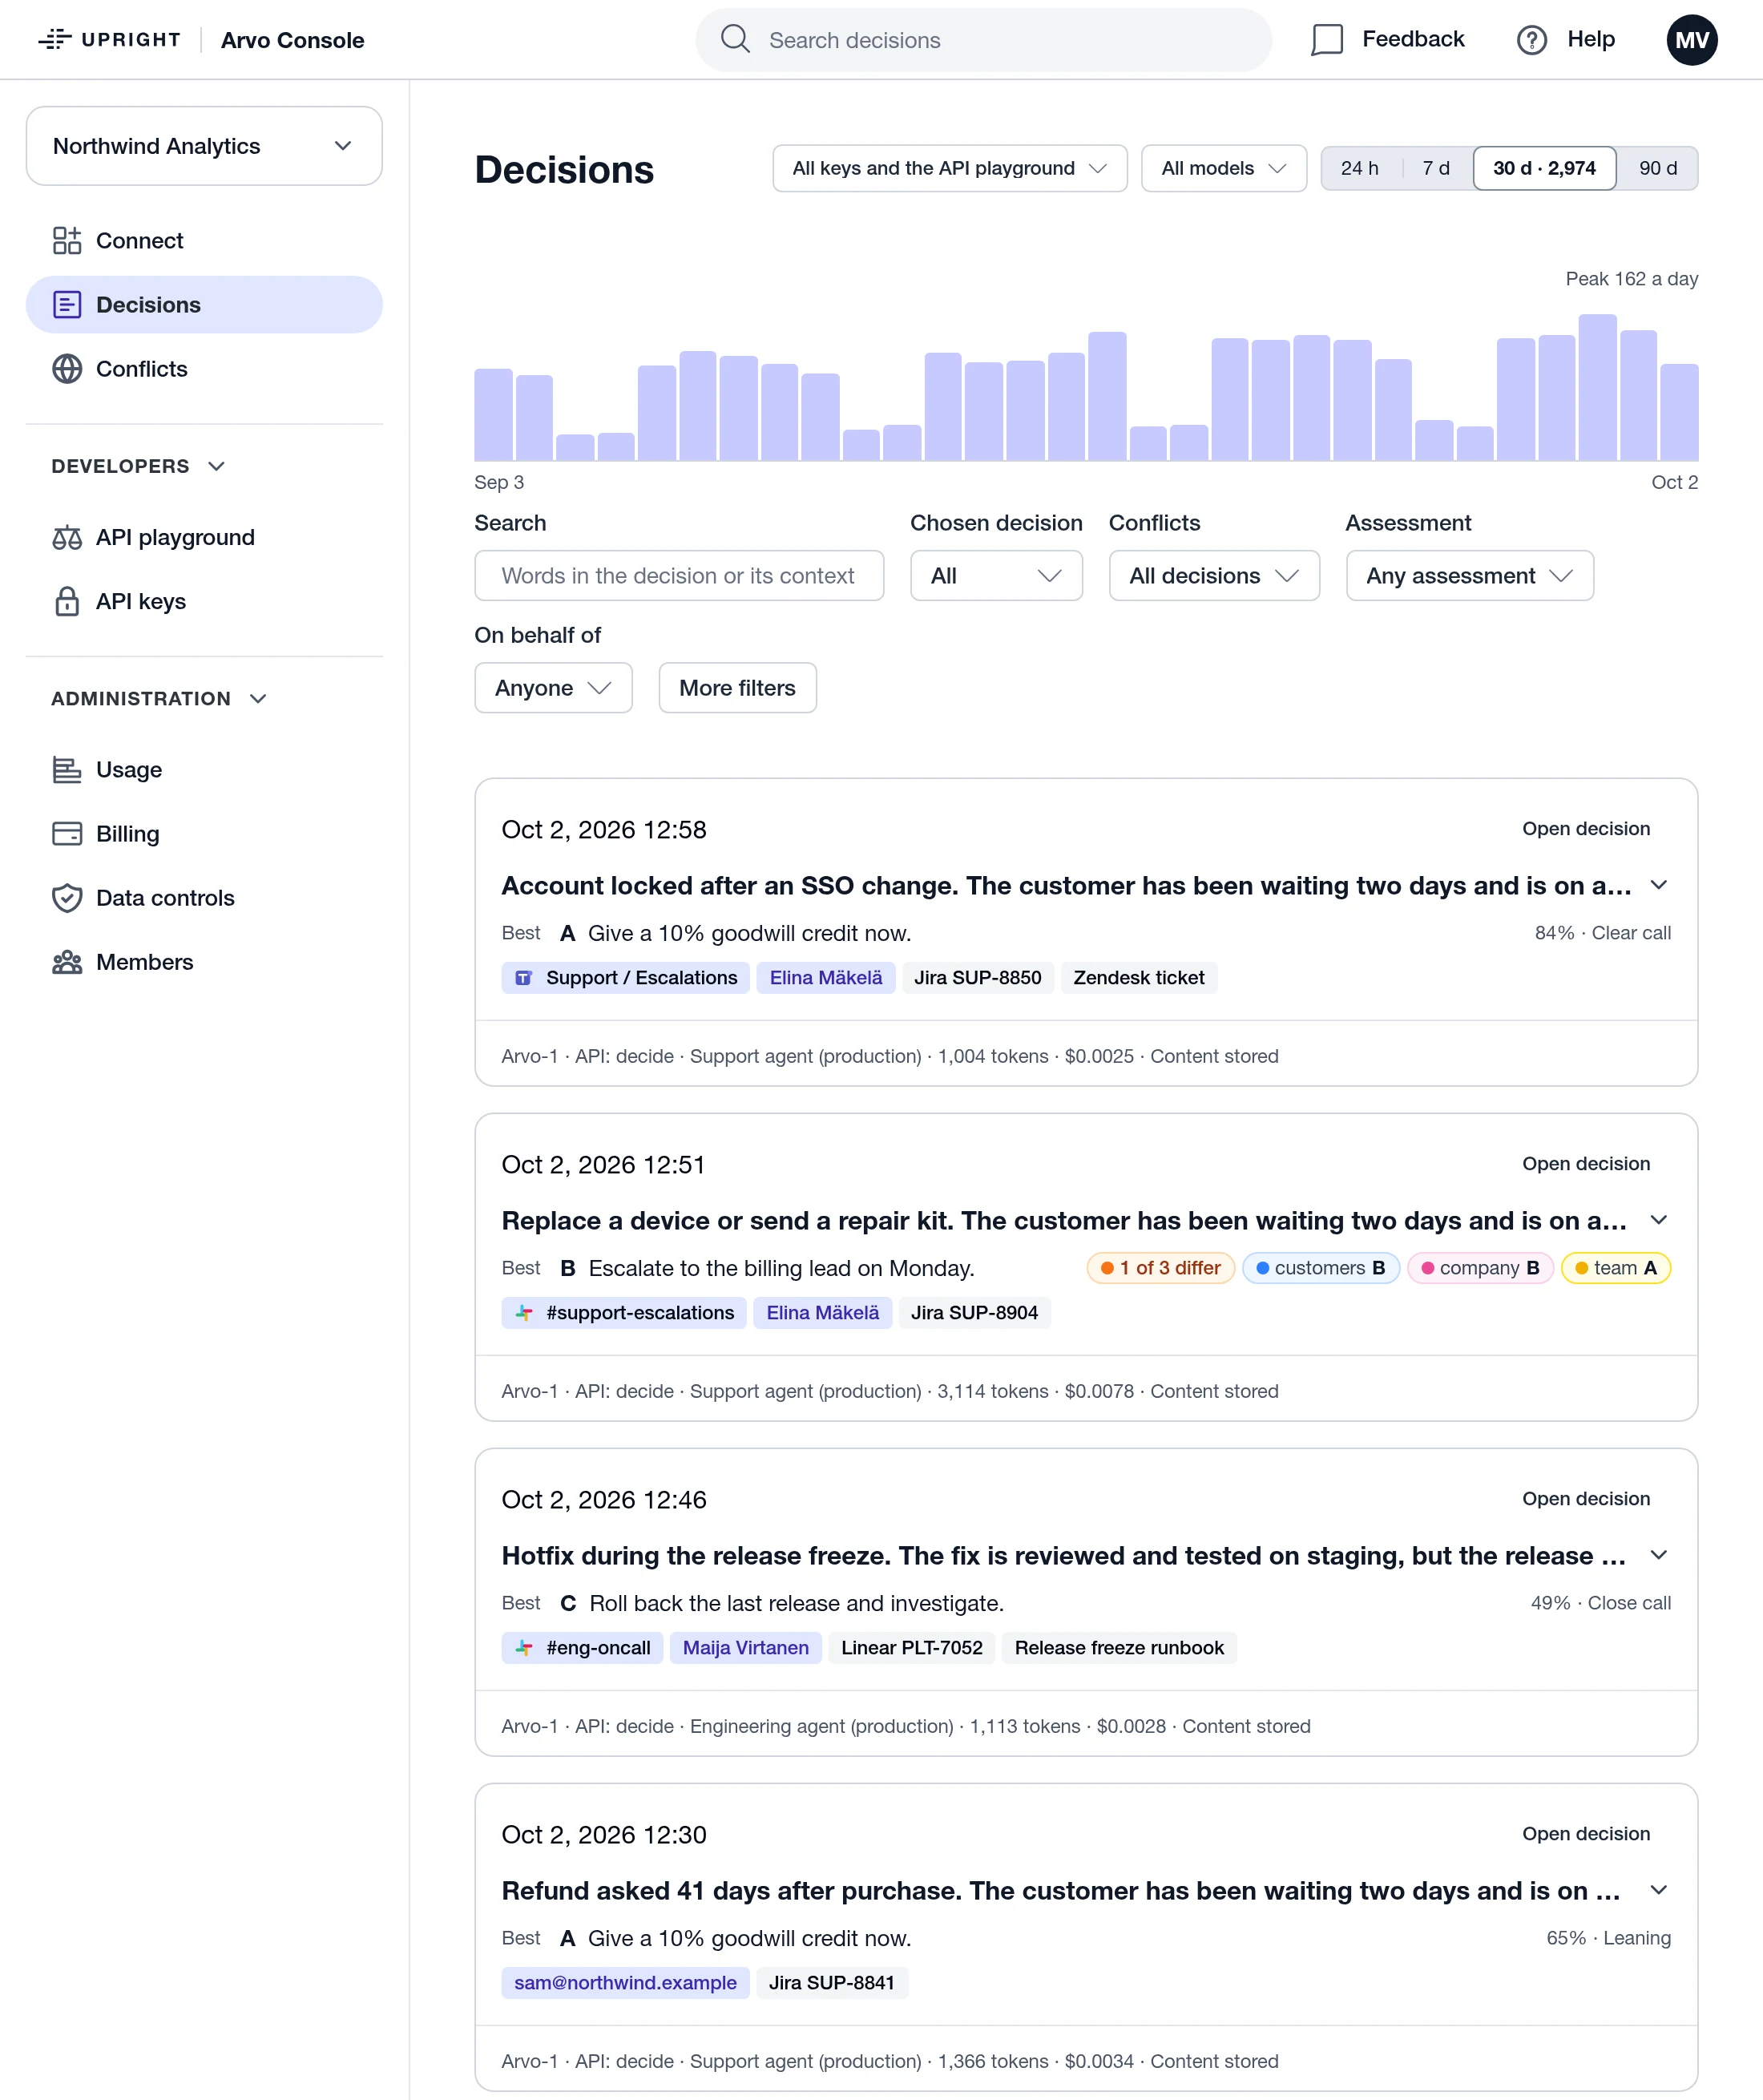Select the 7 d time range

1435,168
